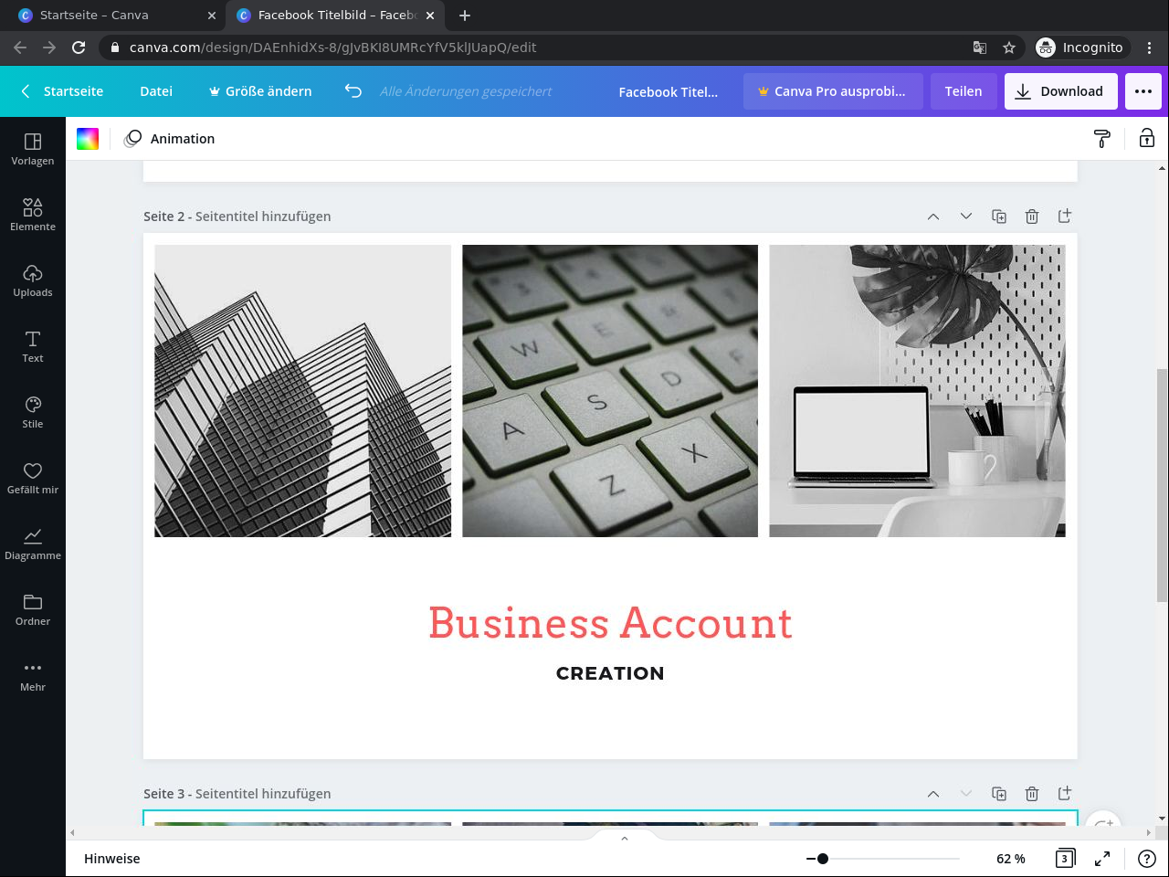
Task: Open the Uploads panel
Action: coord(33,280)
